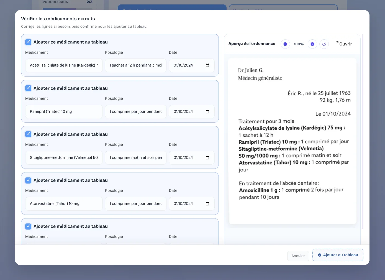This screenshot has width=385, height=280.
Task: Edit the Sitagliptine-metformine (Velmetia) medication field
Action: (64, 157)
